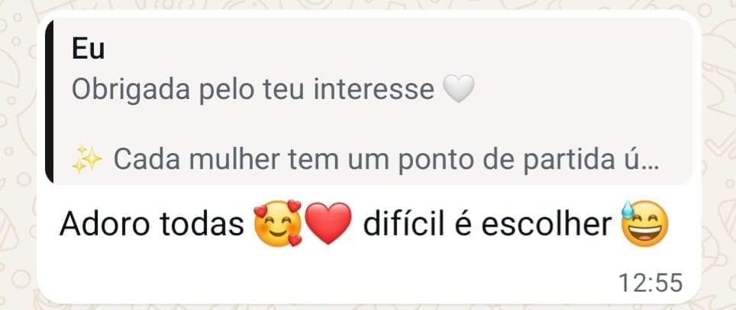The width and height of the screenshot is (736, 310).
Task: Click the sparkles emoji in quoted message
Action: click(x=86, y=160)
